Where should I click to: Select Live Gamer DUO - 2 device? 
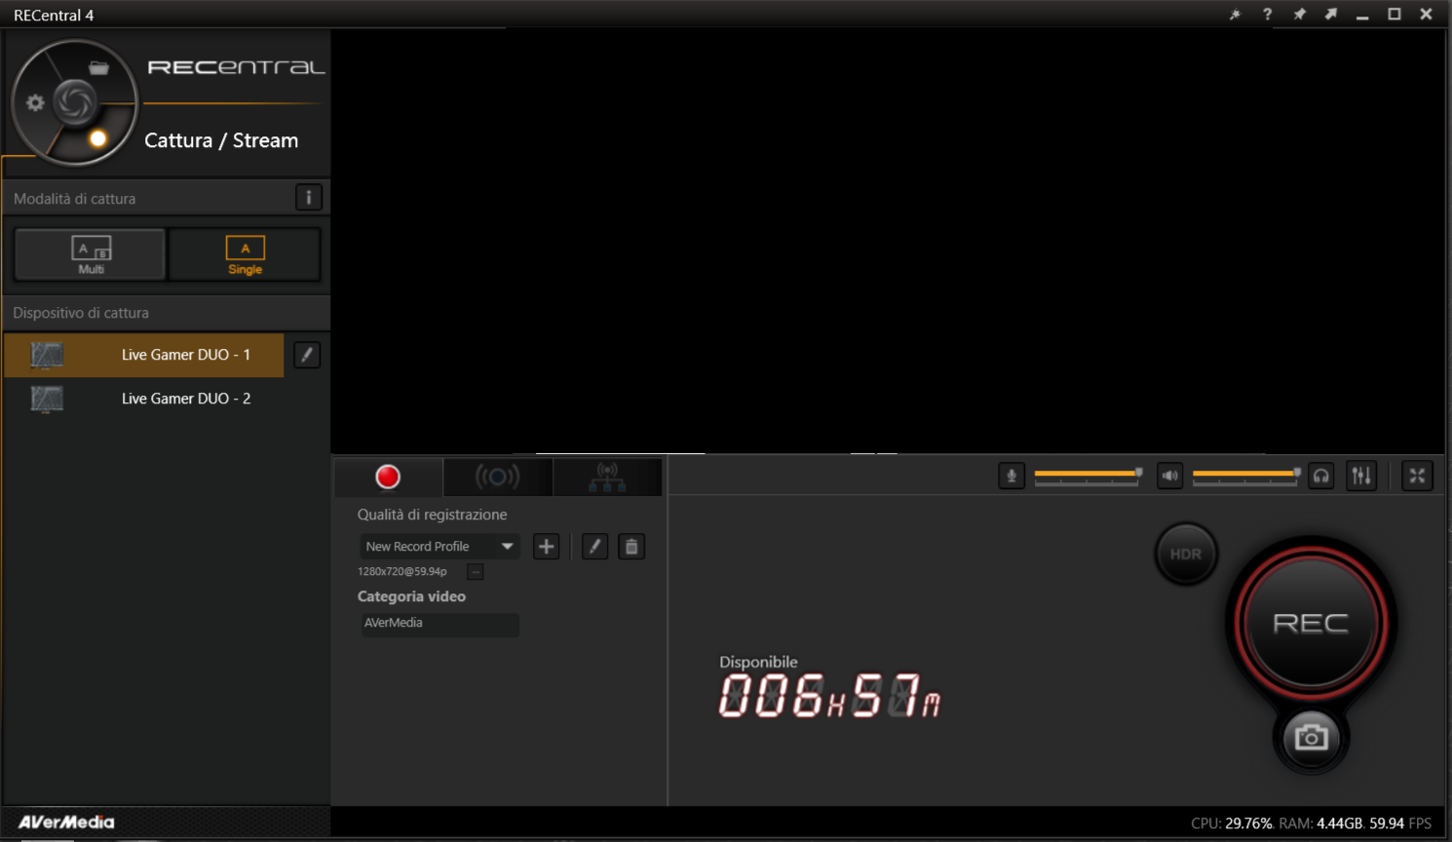click(144, 399)
